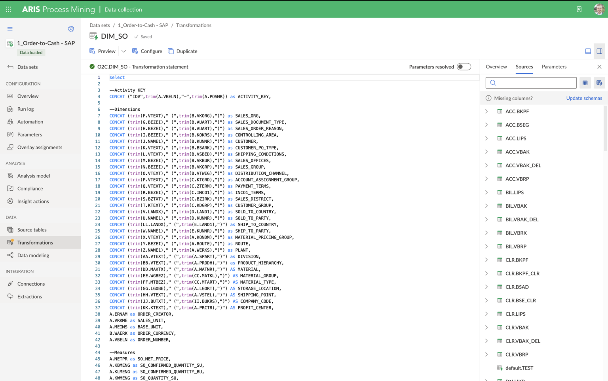
Task: Expand the ACC.BKPF source table
Action: [487, 111]
